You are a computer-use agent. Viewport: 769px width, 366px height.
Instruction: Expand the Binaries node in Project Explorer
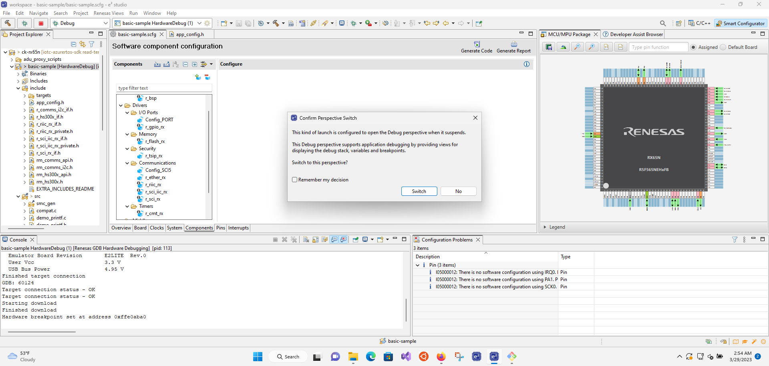click(18, 74)
